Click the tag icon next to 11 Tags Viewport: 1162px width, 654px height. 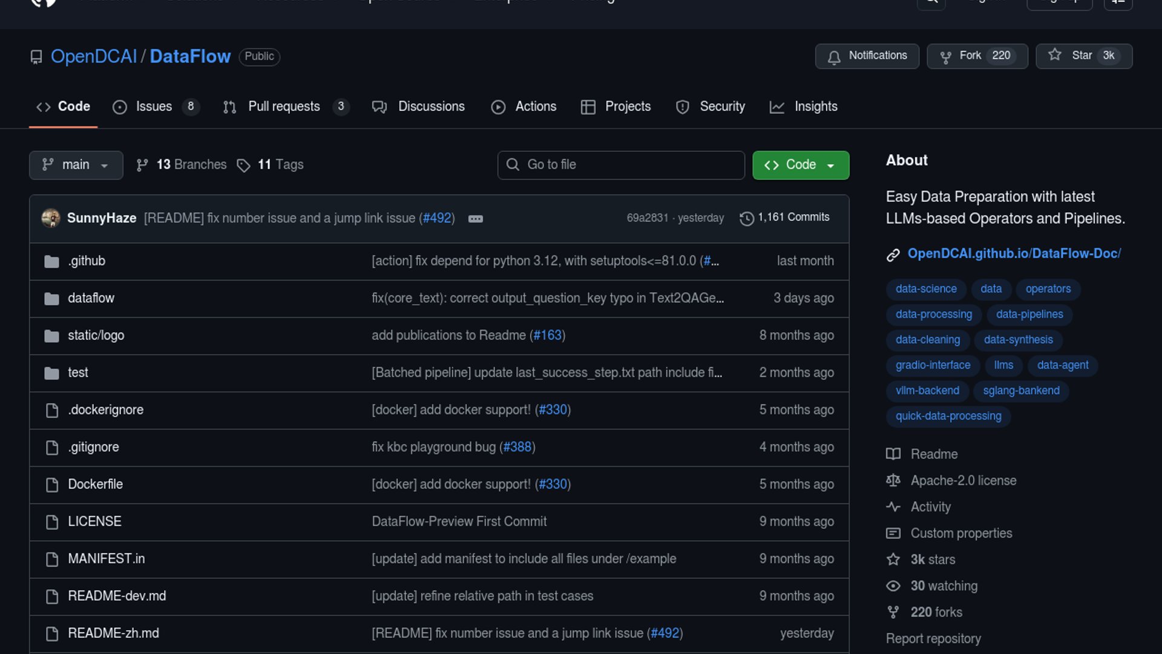(243, 165)
